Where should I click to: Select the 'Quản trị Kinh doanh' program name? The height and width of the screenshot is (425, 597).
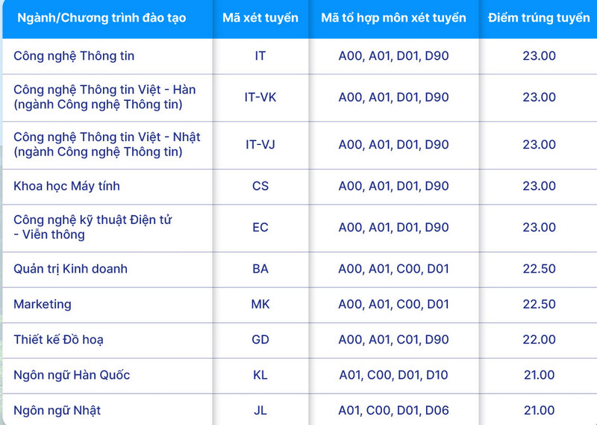click(x=70, y=269)
